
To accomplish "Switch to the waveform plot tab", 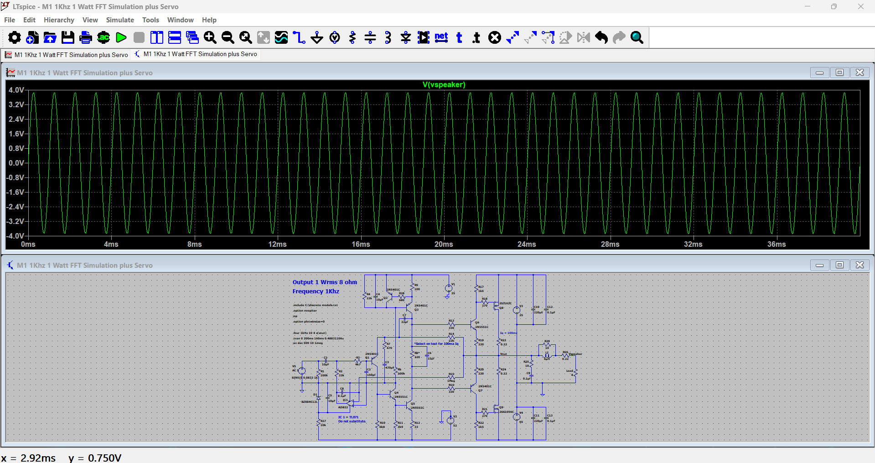I will 66,55.
